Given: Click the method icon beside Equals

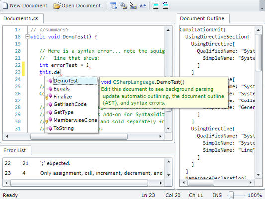Looking at the screenshot, I should coord(50,89).
